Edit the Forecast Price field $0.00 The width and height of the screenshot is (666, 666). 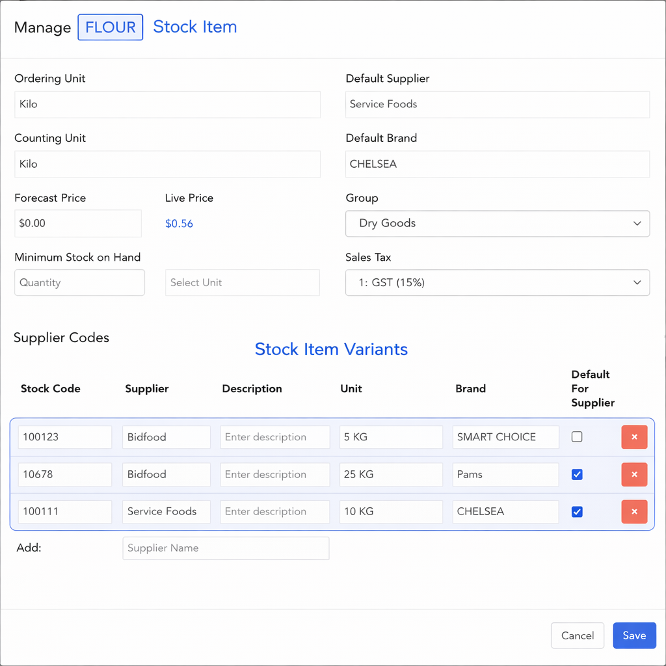[x=78, y=224]
